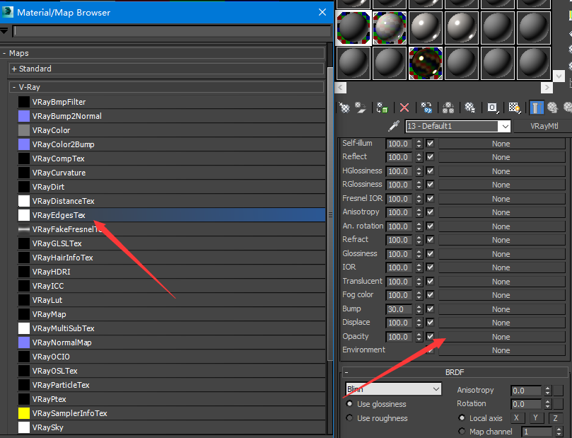Open Material/Map Browser options arrow
The width and height of the screenshot is (572, 438).
pyautogui.click(x=4, y=31)
